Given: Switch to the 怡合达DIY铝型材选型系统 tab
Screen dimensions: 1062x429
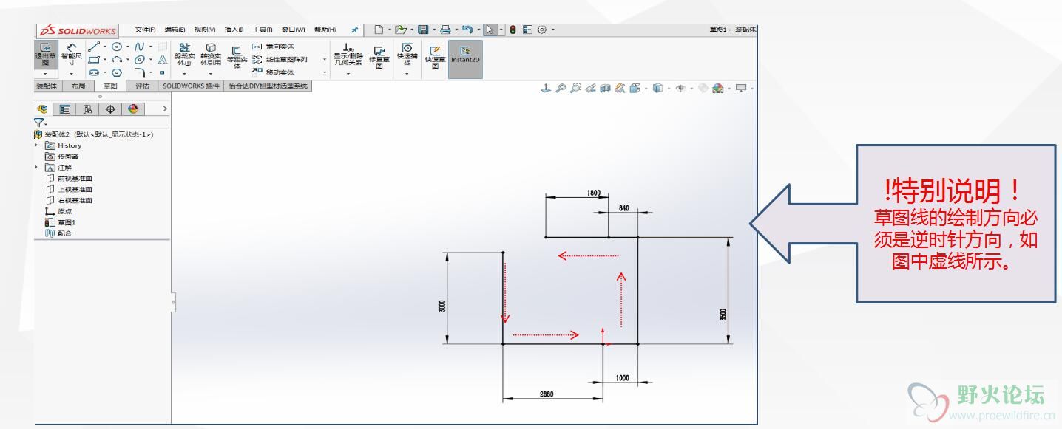Looking at the screenshot, I should (268, 86).
